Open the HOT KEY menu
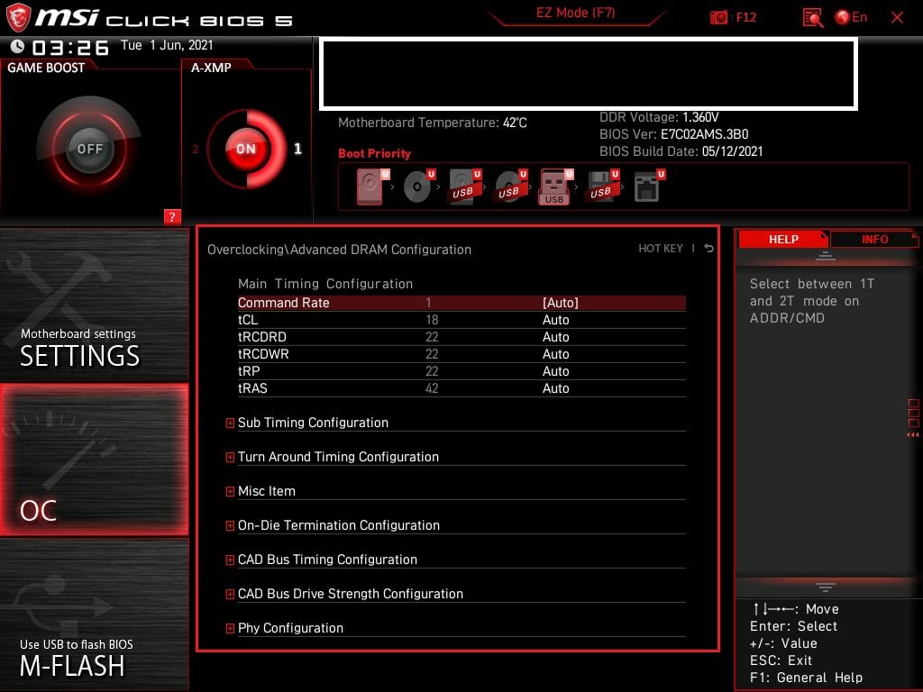The width and height of the screenshot is (923, 692). [661, 249]
